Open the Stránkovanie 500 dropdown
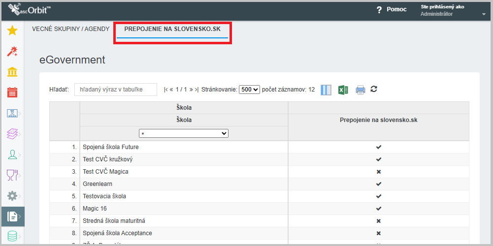Screen dimensions: 493x246 pyautogui.click(x=249, y=90)
